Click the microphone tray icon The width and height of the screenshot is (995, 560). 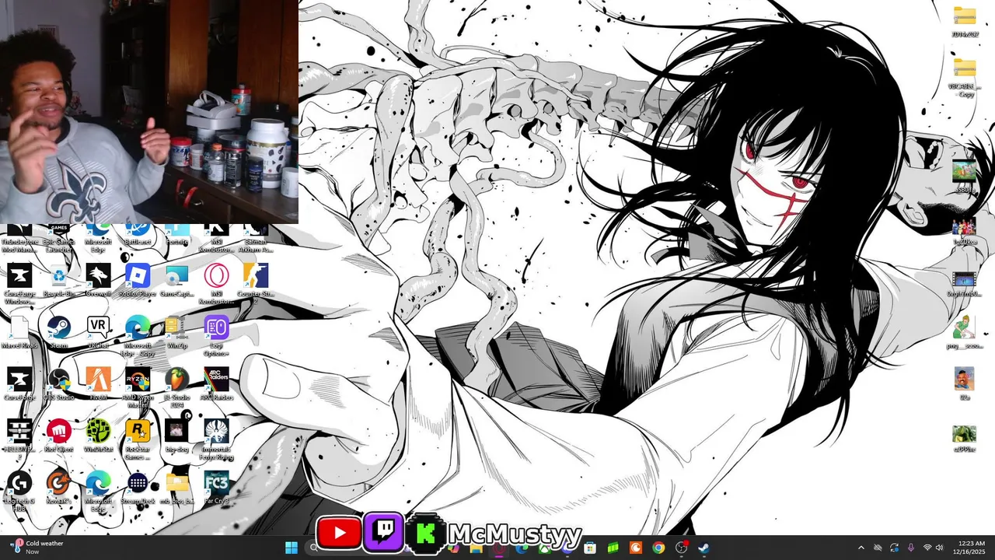pos(911,548)
